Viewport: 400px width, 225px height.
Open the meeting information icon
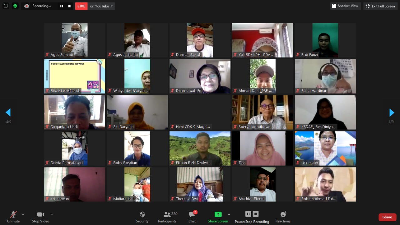[x=6, y=6]
